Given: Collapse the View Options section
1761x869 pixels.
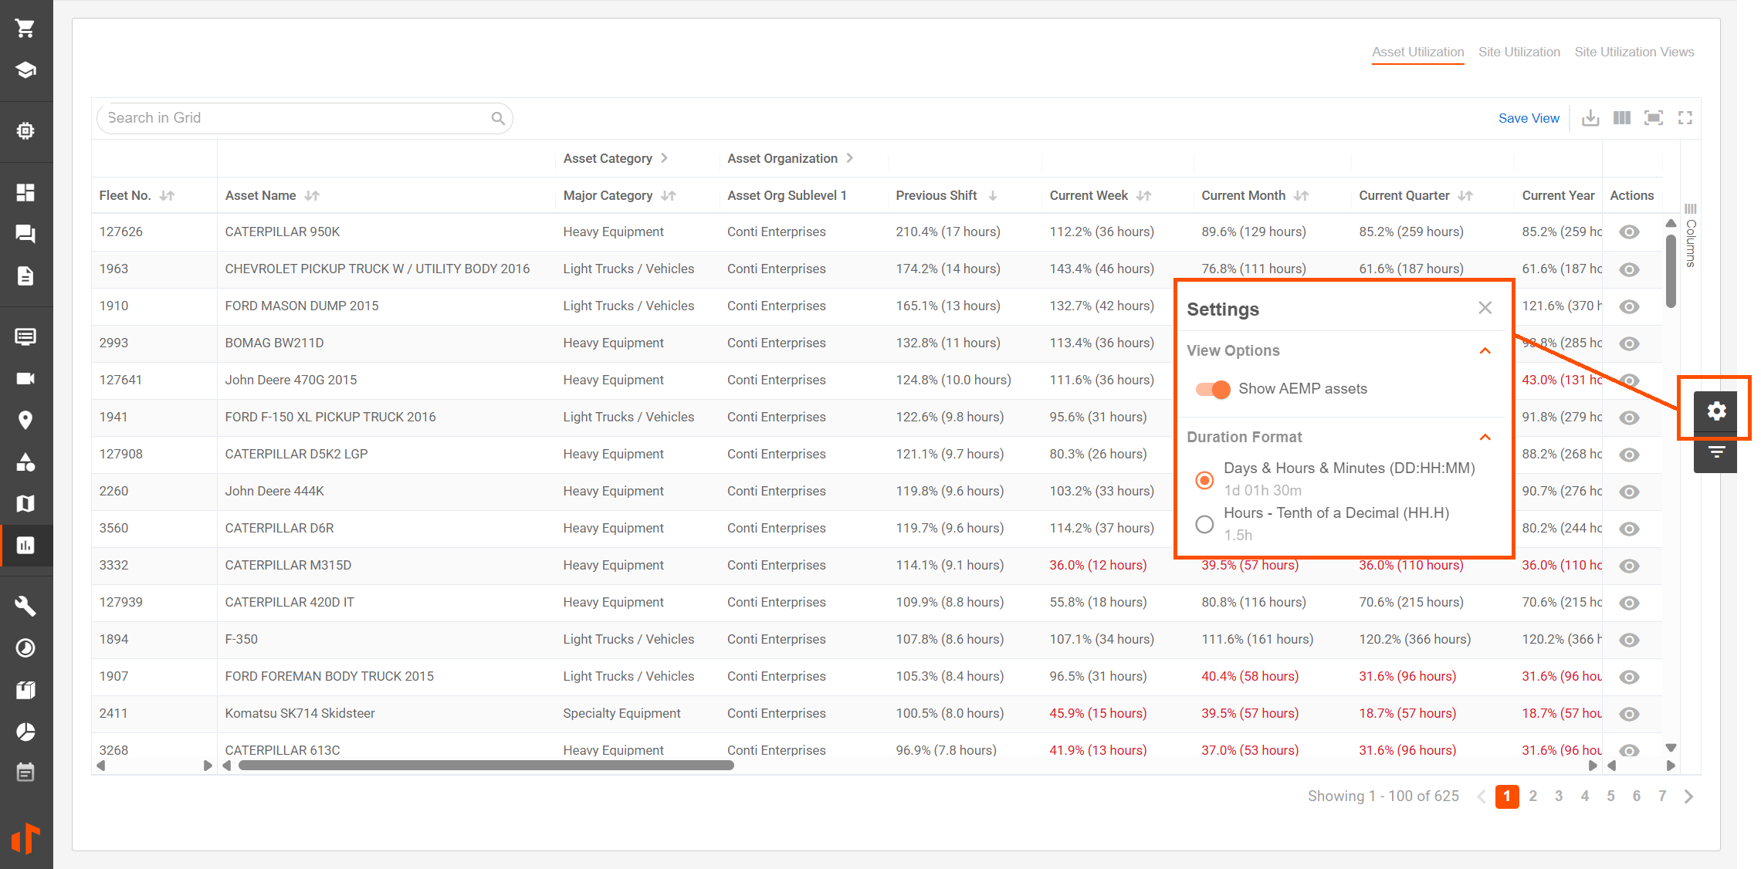Looking at the screenshot, I should [x=1485, y=351].
